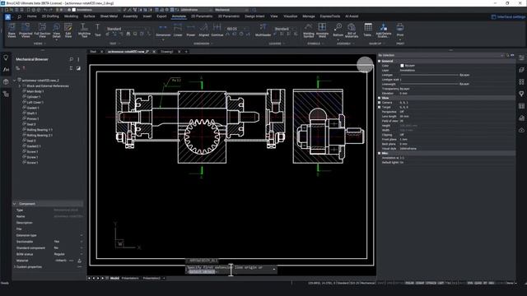
Task: Open the Parameters fx panel in left sidebar
Action: (6, 69)
